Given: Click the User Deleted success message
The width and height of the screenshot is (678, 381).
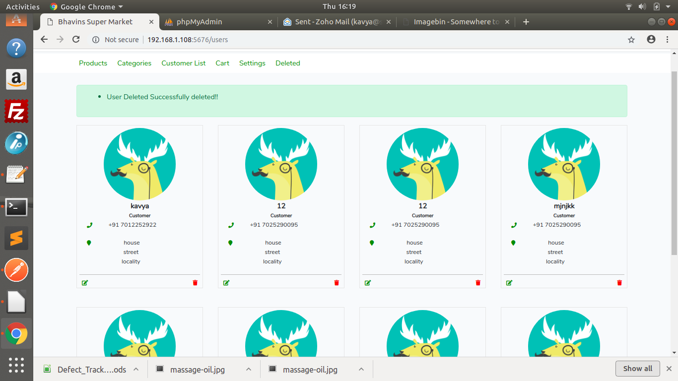Looking at the screenshot, I should [x=162, y=97].
